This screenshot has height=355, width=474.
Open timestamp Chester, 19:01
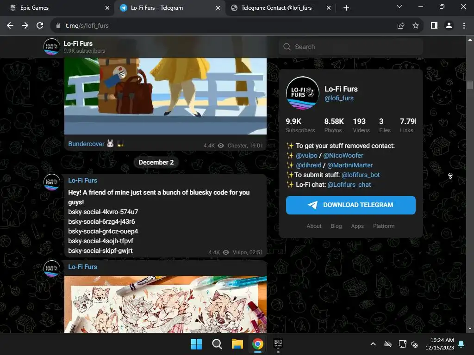[245, 146]
